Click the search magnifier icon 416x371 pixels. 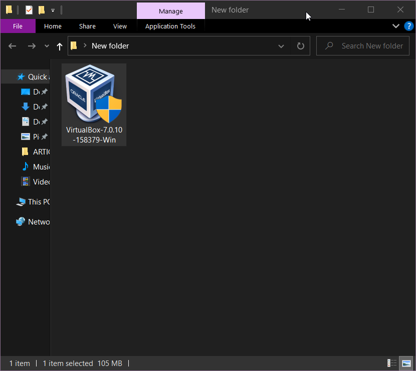click(329, 46)
